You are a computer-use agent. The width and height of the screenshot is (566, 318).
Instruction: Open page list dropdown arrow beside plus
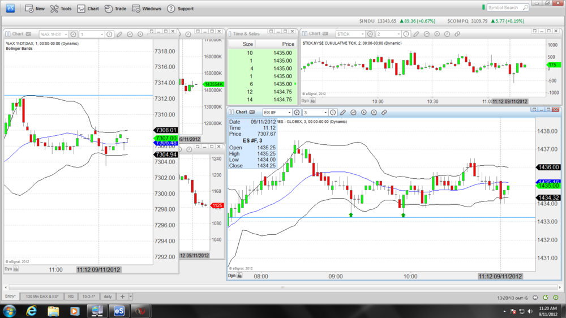(x=131, y=296)
